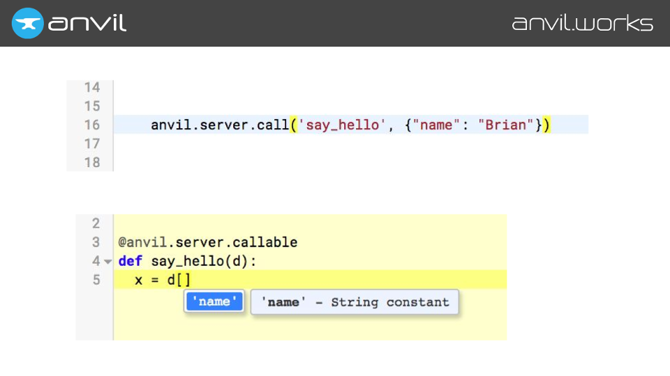Place cursor inside the d[] brackets
This screenshot has width=670, height=376.
(183, 280)
